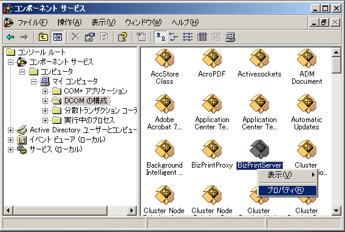
Task: Click the up one level folder icon
Action: coord(43,37)
